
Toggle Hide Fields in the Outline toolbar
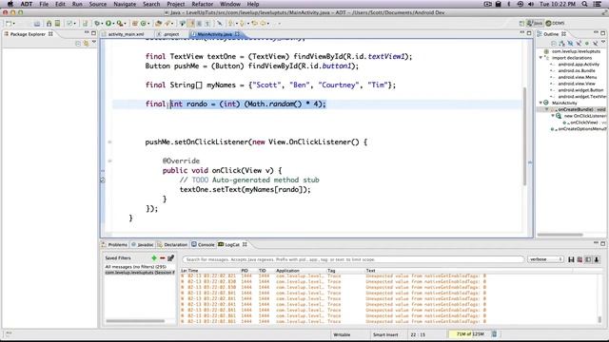(570, 44)
